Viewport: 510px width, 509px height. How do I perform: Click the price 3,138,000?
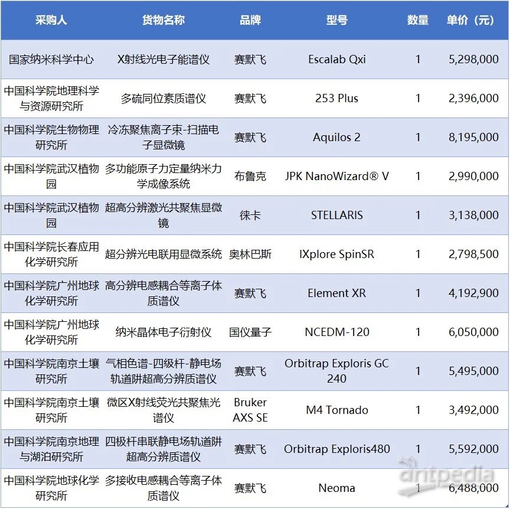(473, 215)
